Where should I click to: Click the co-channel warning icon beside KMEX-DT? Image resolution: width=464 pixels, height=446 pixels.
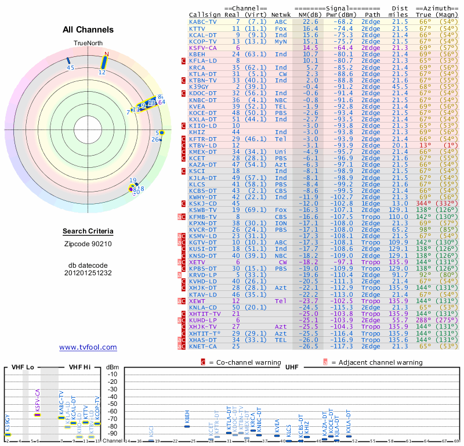[x=183, y=152]
